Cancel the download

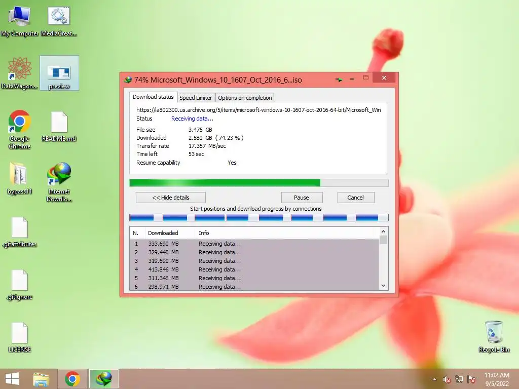(355, 198)
